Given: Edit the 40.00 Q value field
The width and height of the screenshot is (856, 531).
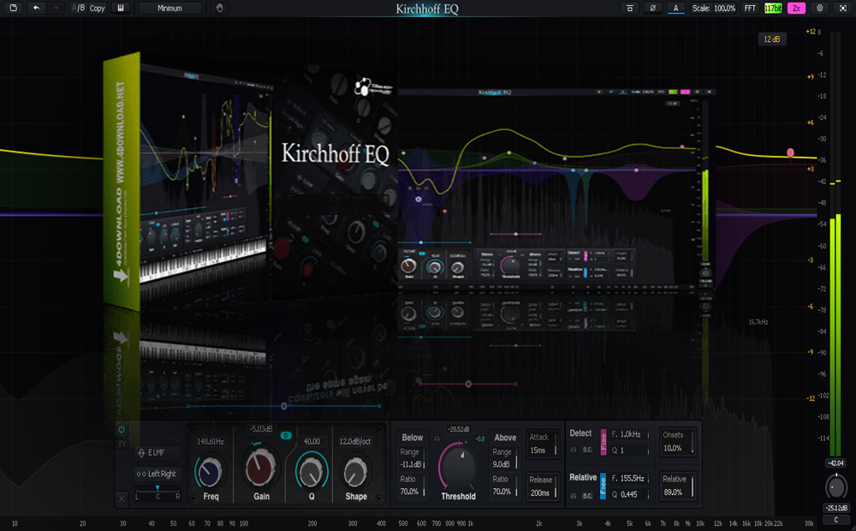Looking at the screenshot, I should coord(312,441).
